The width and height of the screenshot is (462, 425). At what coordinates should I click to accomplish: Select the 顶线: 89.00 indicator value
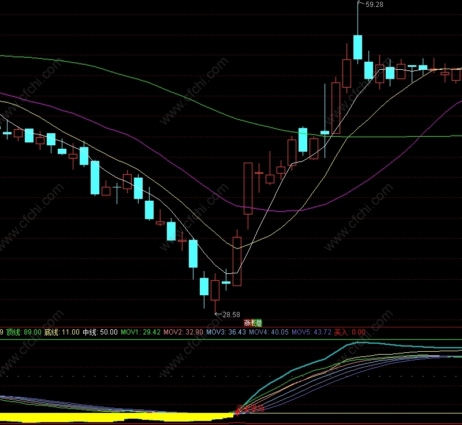click(x=24, y=332)
